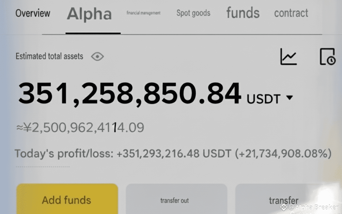Click the profit percentage in parentheses
This screenshot has width=342, height=214.
[283, 154]
